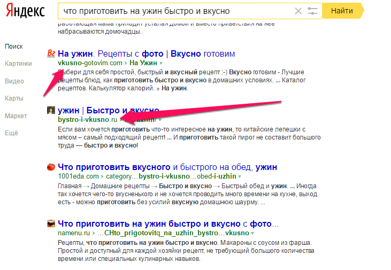Viewport: 391px width, 270px height.
Task: Open result 'Что приготовить на ужин быстро и вкусно с фото'
Action: point(168,223)
